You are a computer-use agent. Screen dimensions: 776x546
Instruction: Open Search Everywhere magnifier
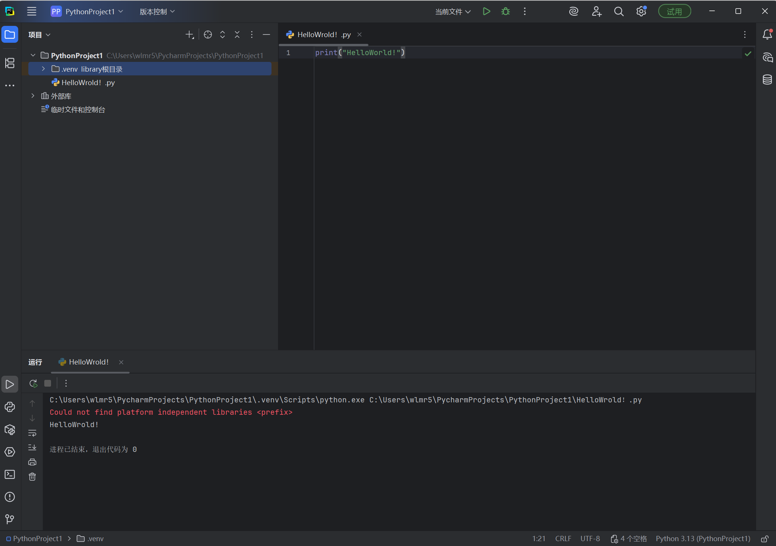point(619,11)
